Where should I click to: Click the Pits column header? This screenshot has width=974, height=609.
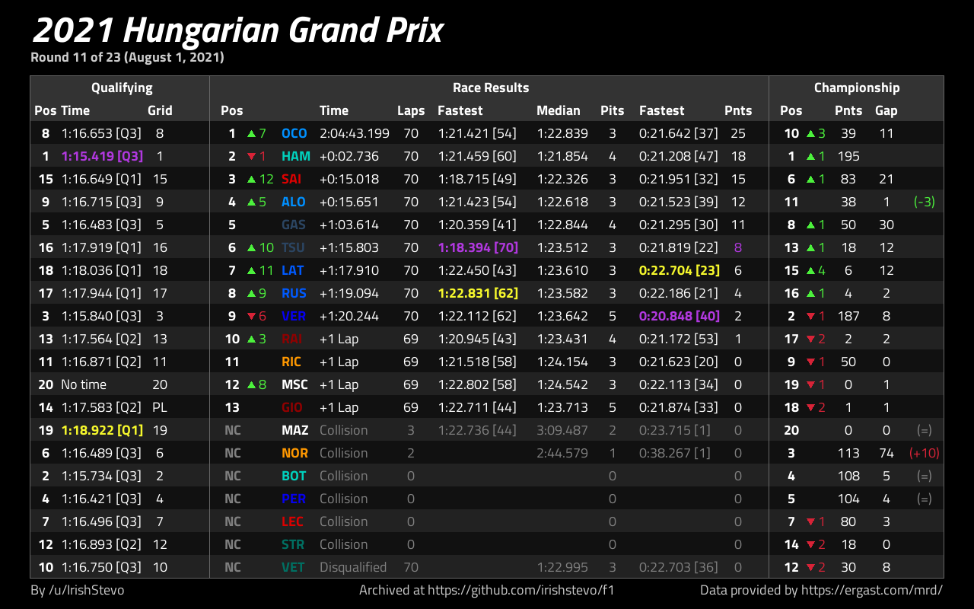(x=613, y=110)
